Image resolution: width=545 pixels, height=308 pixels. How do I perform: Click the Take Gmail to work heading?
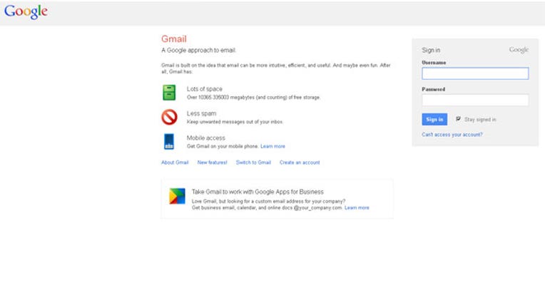click(x=258, y=192)
